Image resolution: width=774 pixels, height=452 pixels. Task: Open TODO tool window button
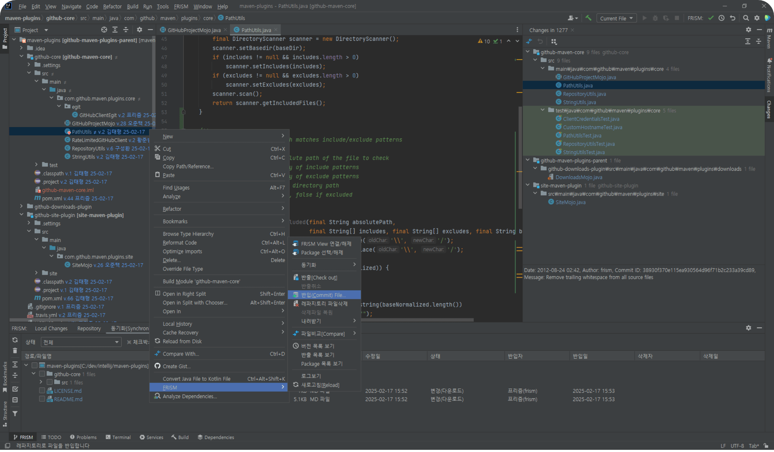(x=51, y=437)
